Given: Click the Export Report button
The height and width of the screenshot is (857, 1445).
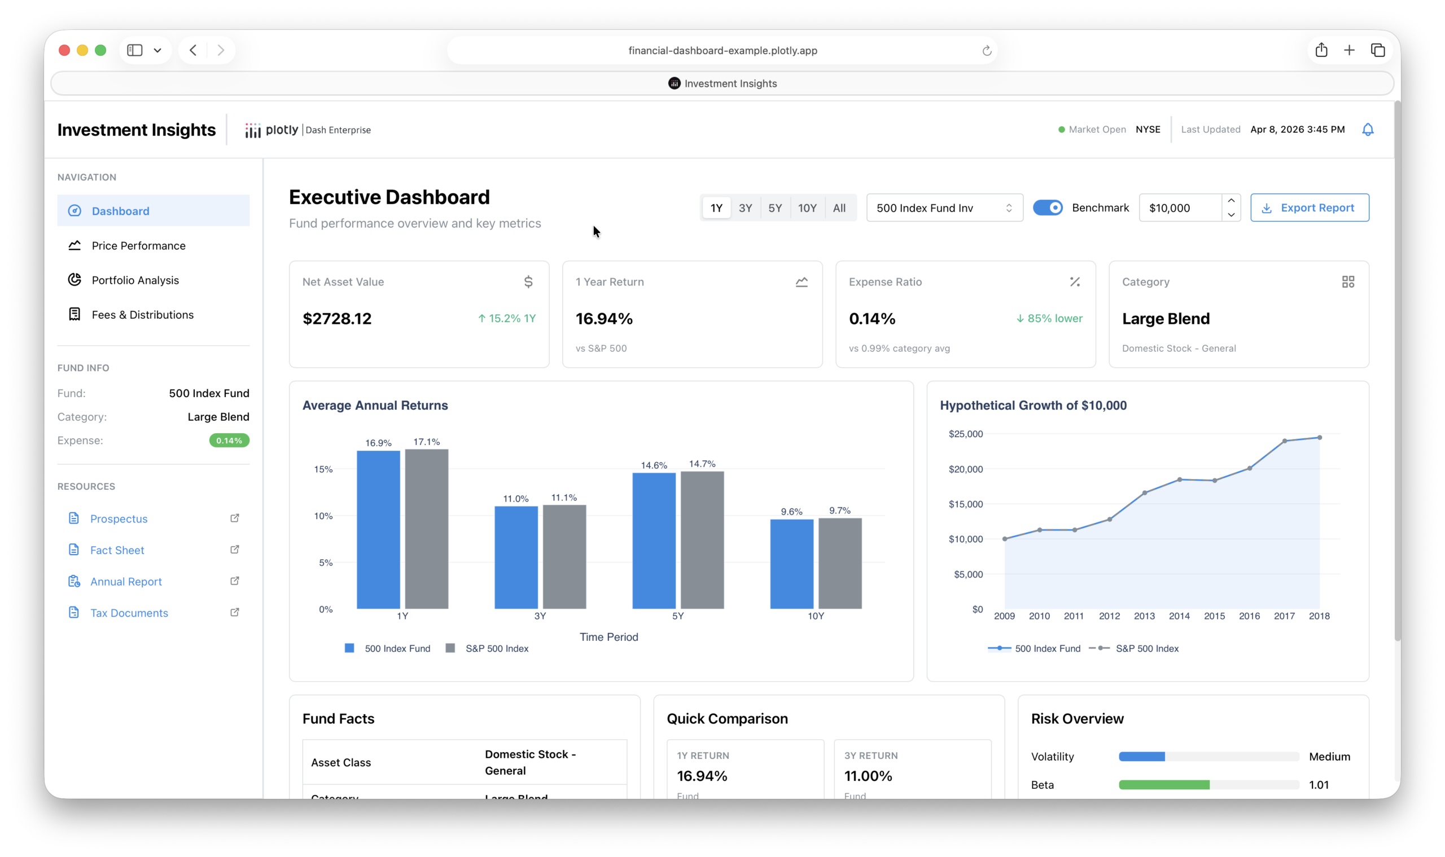Looking at the screenshot, I should coord(1309,207).
